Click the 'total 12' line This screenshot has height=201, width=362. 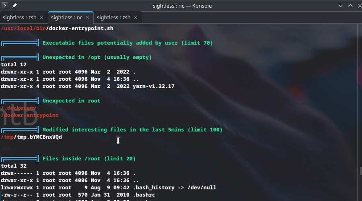click(14, 64)
